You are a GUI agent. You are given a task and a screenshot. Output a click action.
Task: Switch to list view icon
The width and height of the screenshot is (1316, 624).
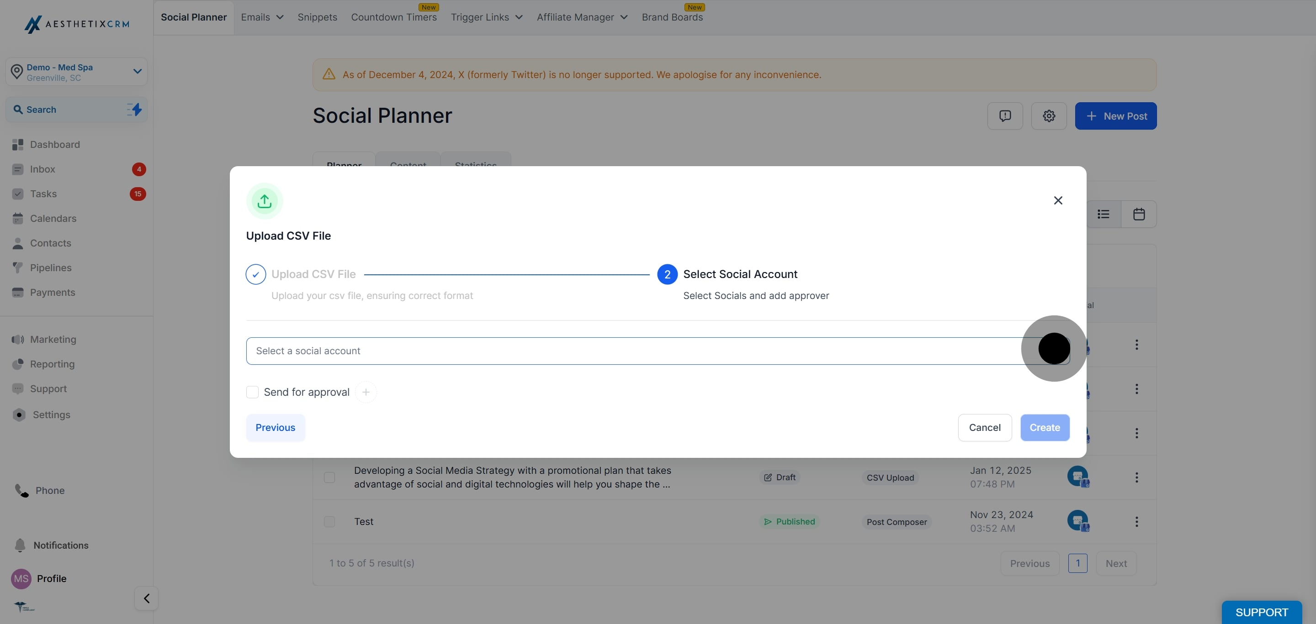pos(1104,214)
